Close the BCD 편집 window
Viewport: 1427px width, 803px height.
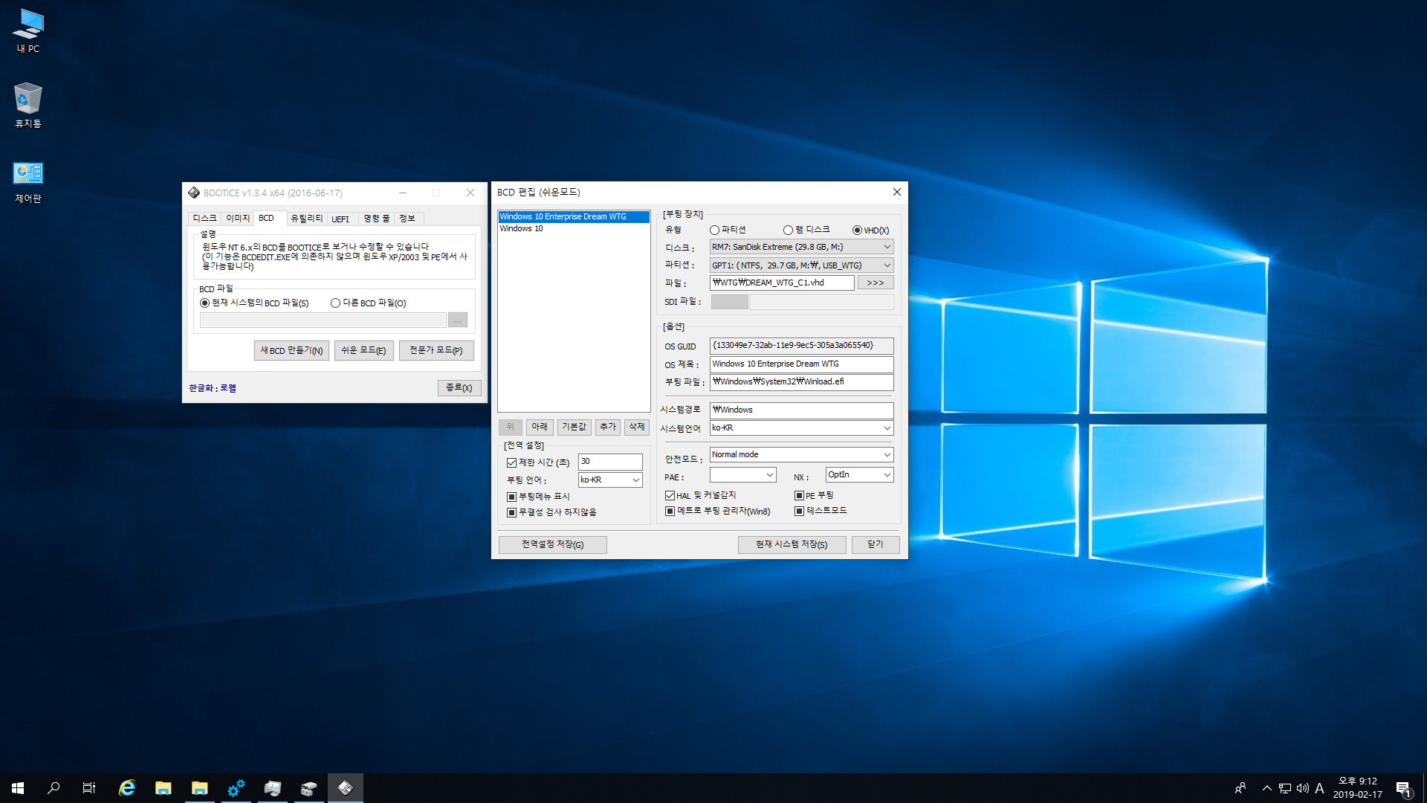897,192
